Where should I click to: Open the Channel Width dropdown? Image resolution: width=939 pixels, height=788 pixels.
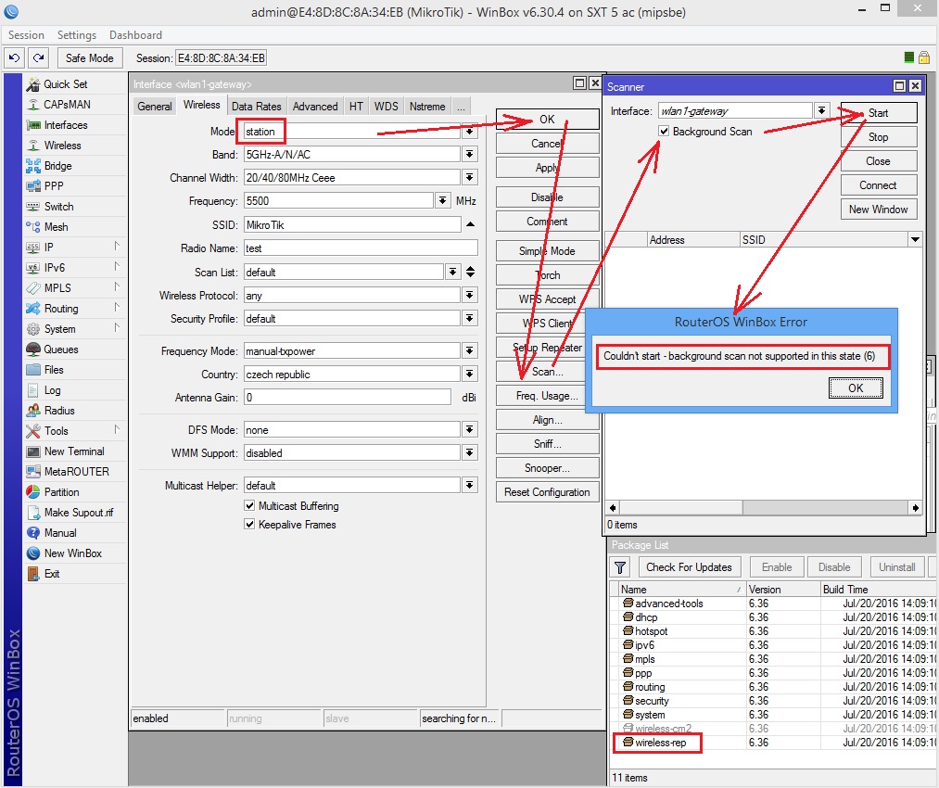(x=469, y=178)
